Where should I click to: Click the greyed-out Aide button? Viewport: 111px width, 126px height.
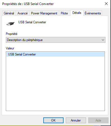pyautogui.click(x=98, y=120)
